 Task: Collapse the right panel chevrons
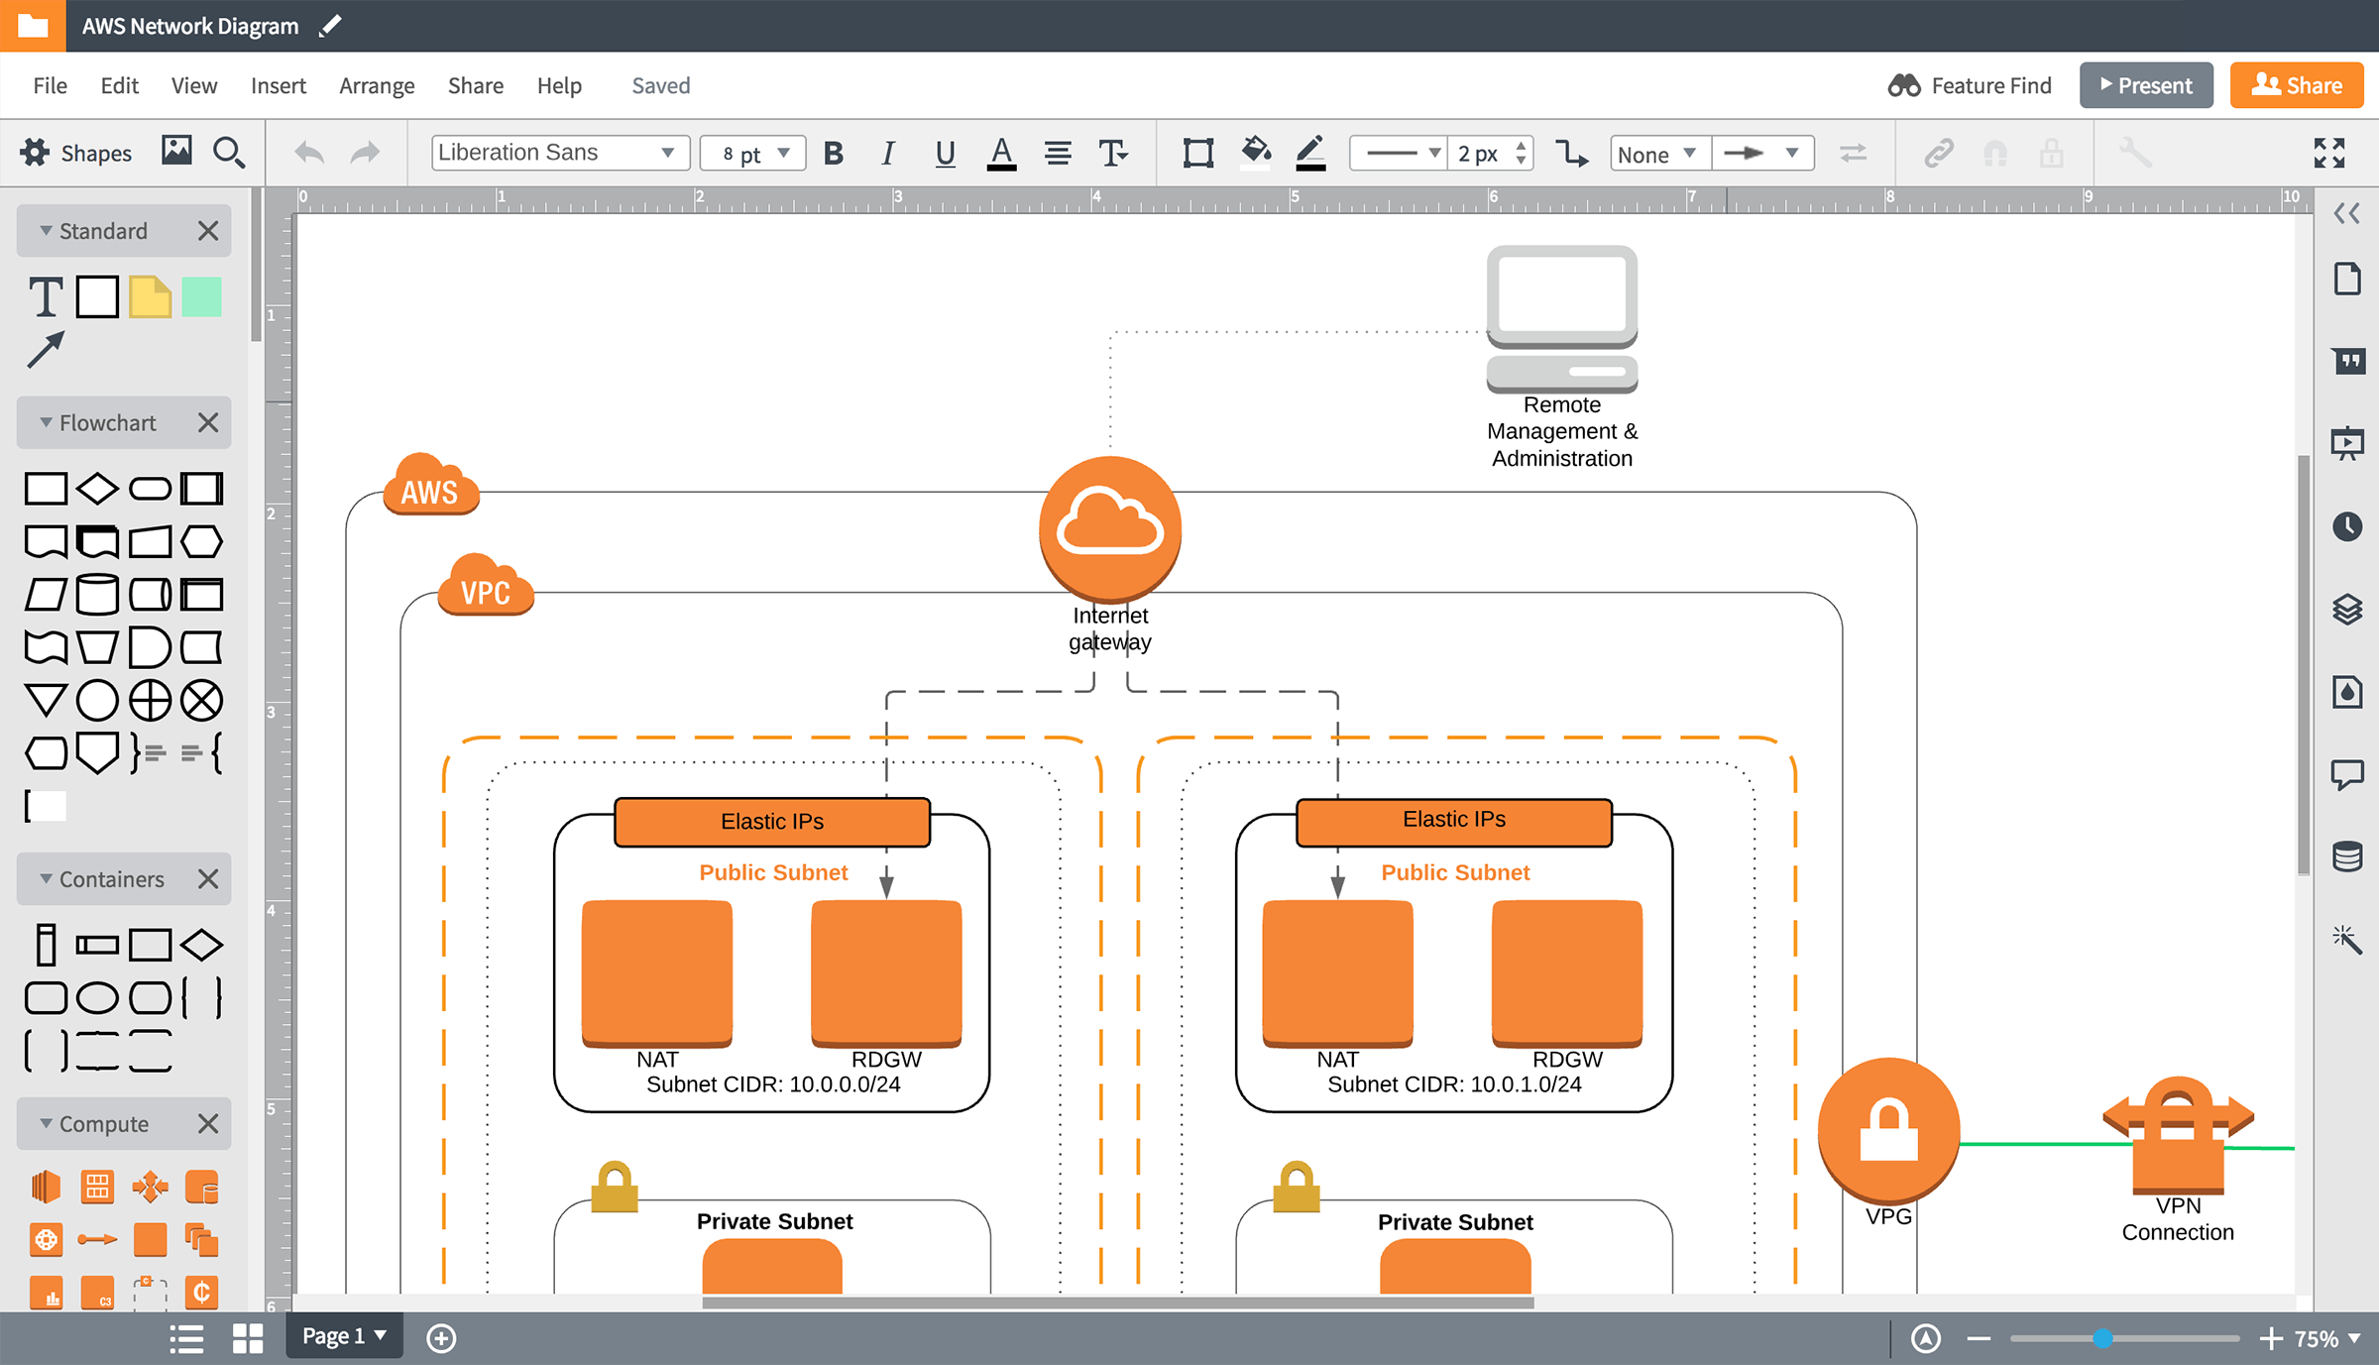click(2346, 213)
